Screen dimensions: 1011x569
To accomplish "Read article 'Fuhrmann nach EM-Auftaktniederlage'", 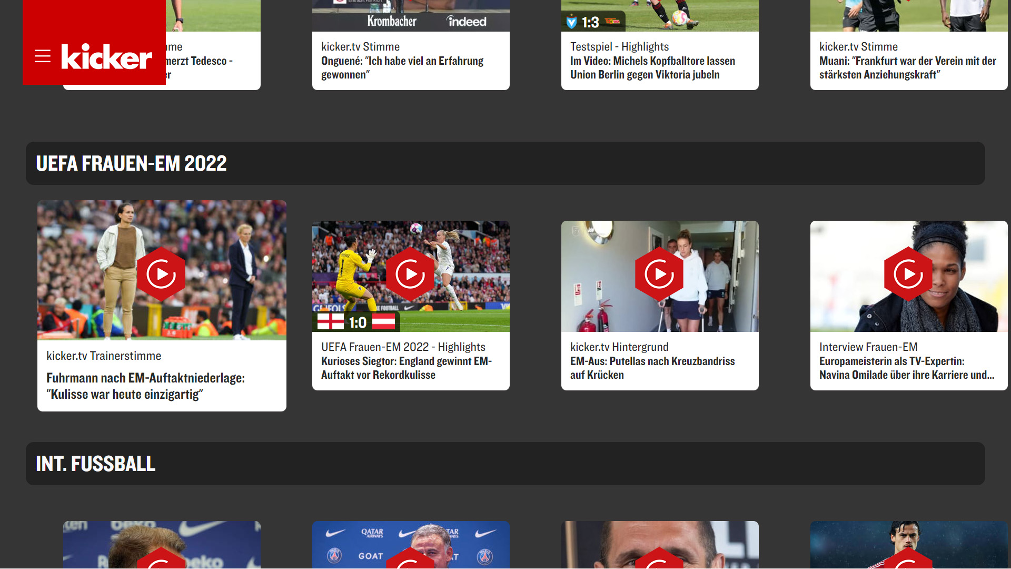I will point(146,386).
